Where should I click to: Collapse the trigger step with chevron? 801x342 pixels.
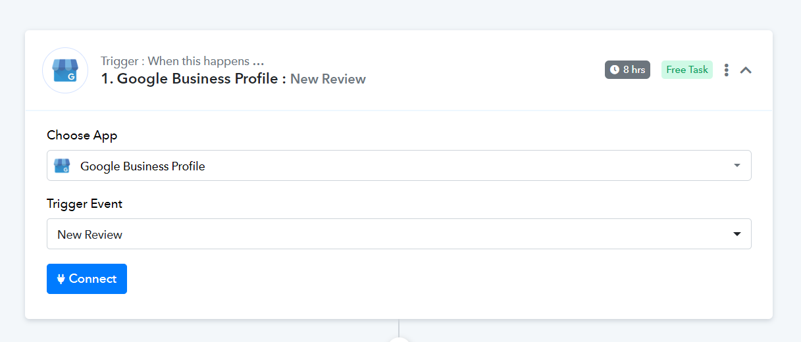(746, 70)
